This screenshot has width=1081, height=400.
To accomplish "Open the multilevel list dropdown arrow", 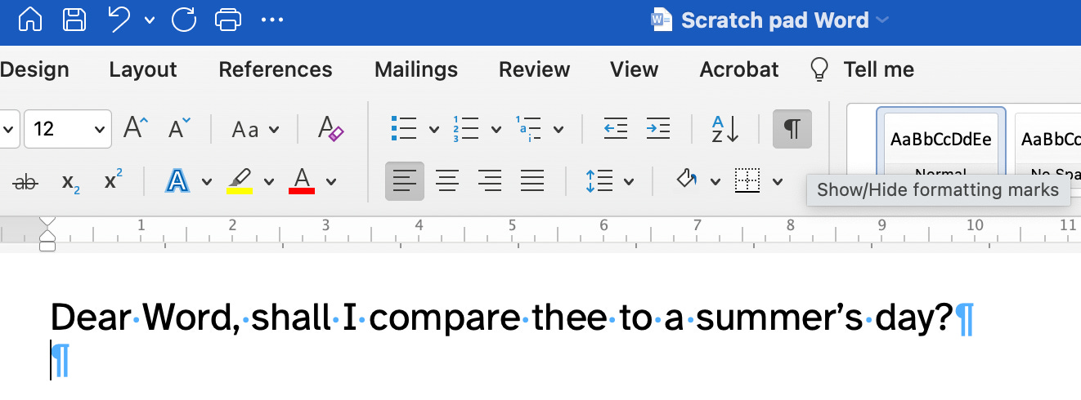I will point(558,129).
